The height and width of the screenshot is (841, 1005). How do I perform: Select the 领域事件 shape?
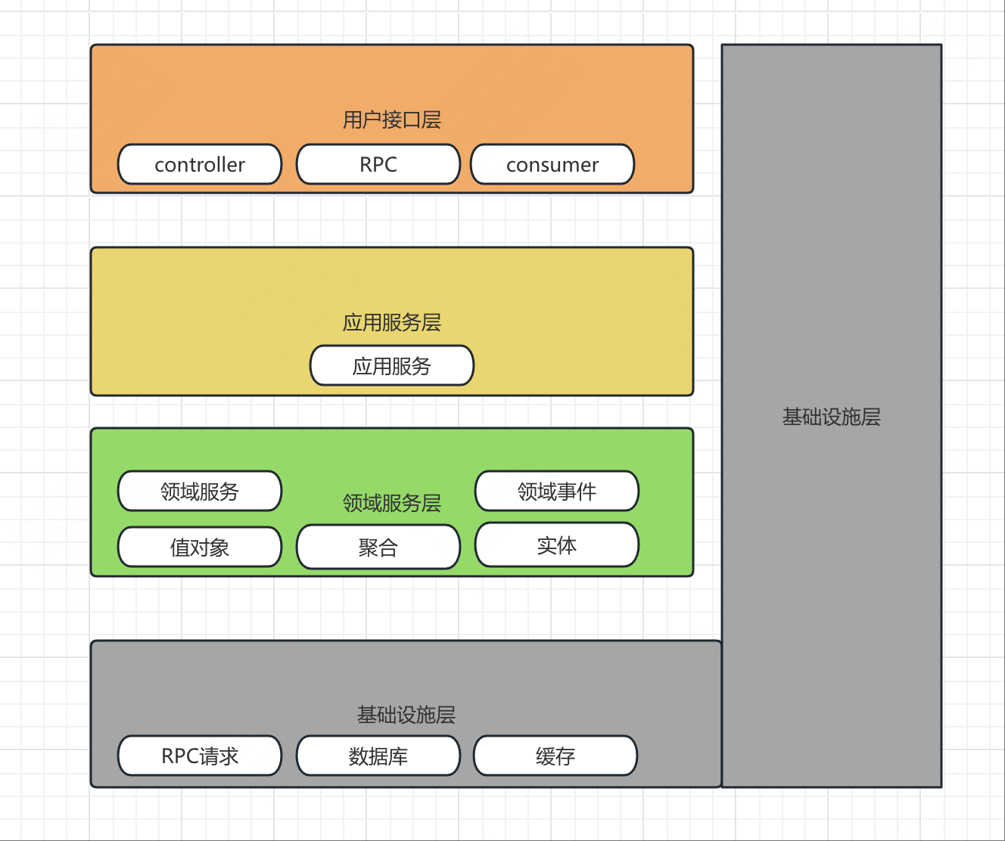tap(557, 491)
